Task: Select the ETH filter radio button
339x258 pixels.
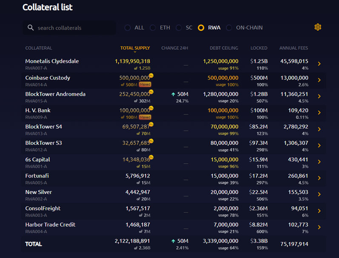Action: click(153, 28)
